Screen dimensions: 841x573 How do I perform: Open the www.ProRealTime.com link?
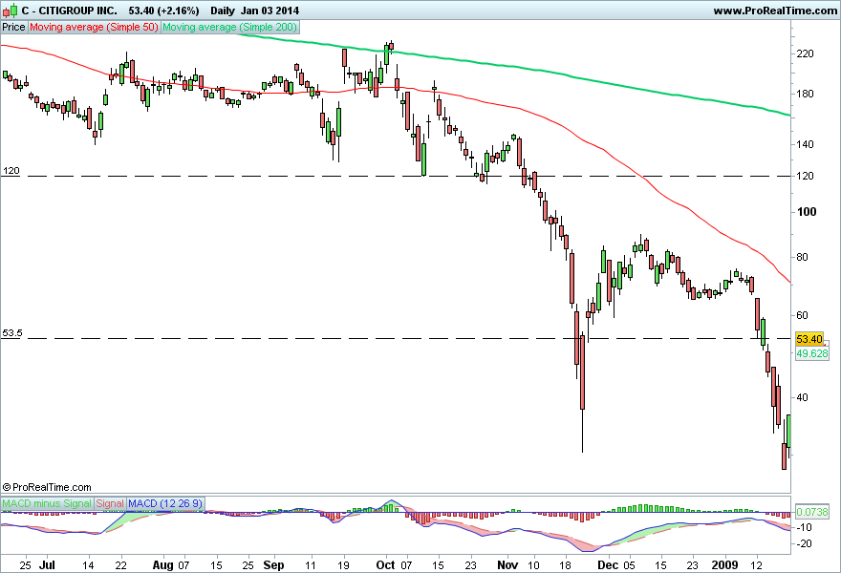[775, 11]
